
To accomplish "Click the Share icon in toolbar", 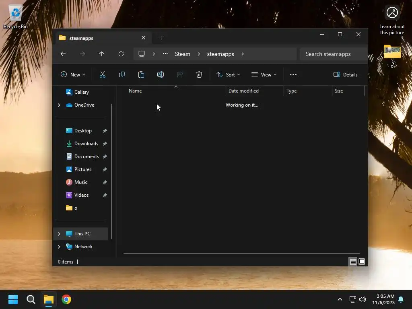I will [180, 74].
